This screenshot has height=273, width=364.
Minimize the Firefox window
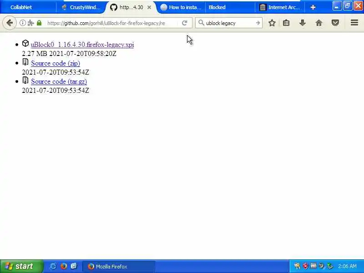[x=337, y=6]
